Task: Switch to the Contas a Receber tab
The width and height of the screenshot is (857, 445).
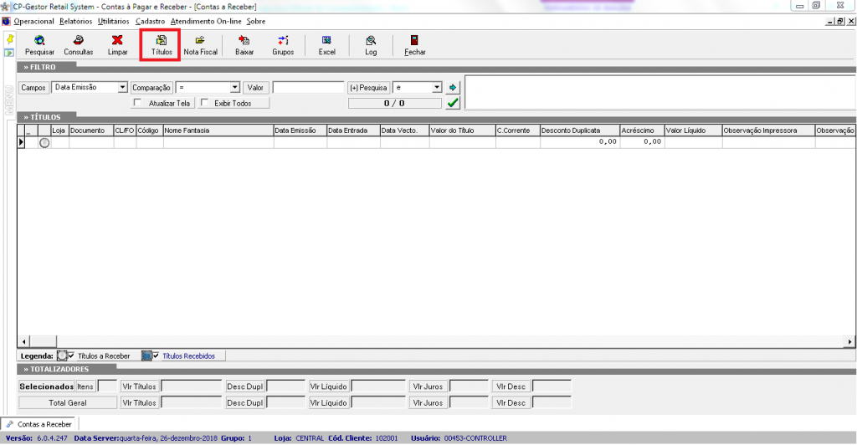Action: (39, 424)
